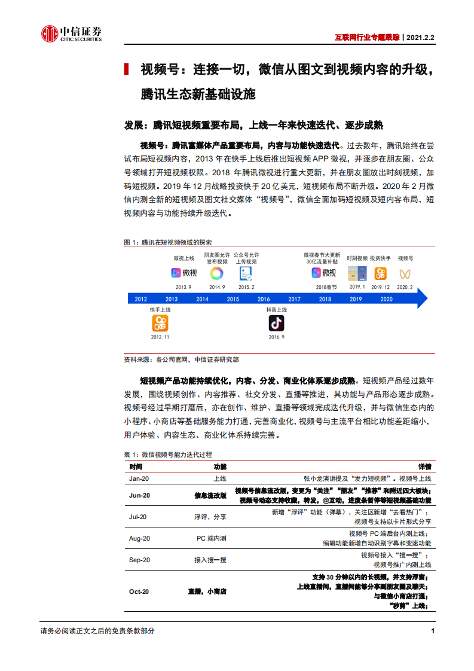Click the 浮评，分享 function cell
474x671 pixels.
coord(210,517)
